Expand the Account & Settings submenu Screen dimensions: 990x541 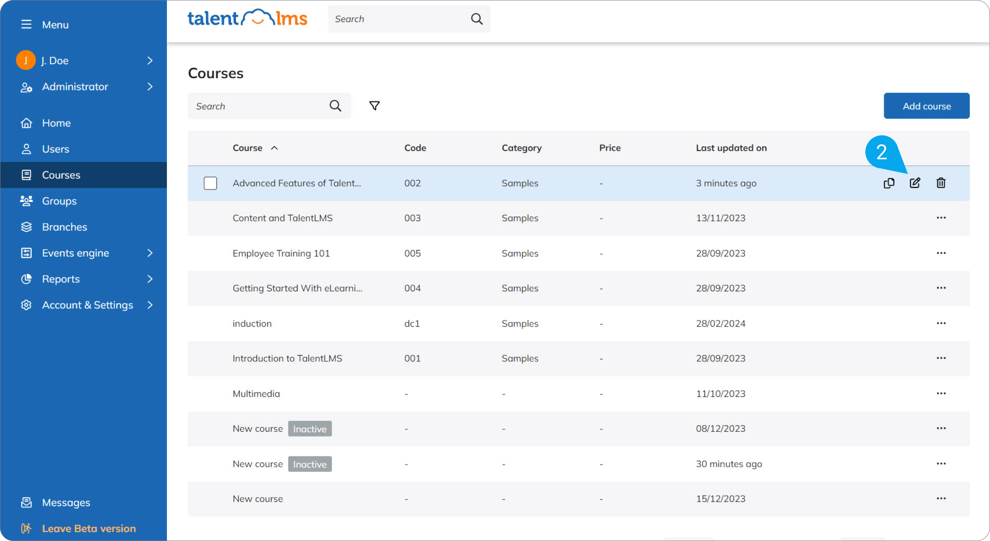[150, 305]
